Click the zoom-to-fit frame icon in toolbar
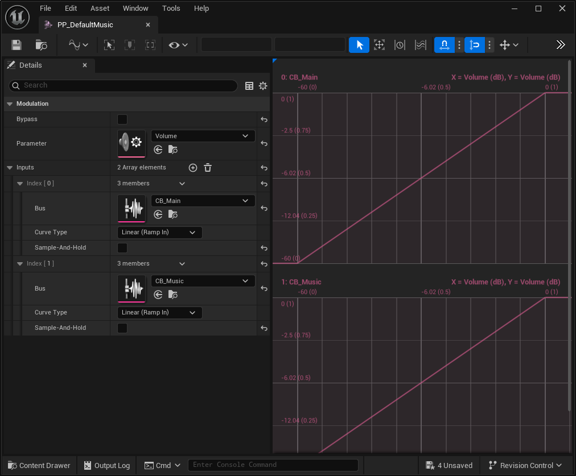The width and height of the screenshot is (576, 476). (x=109, y=45)
